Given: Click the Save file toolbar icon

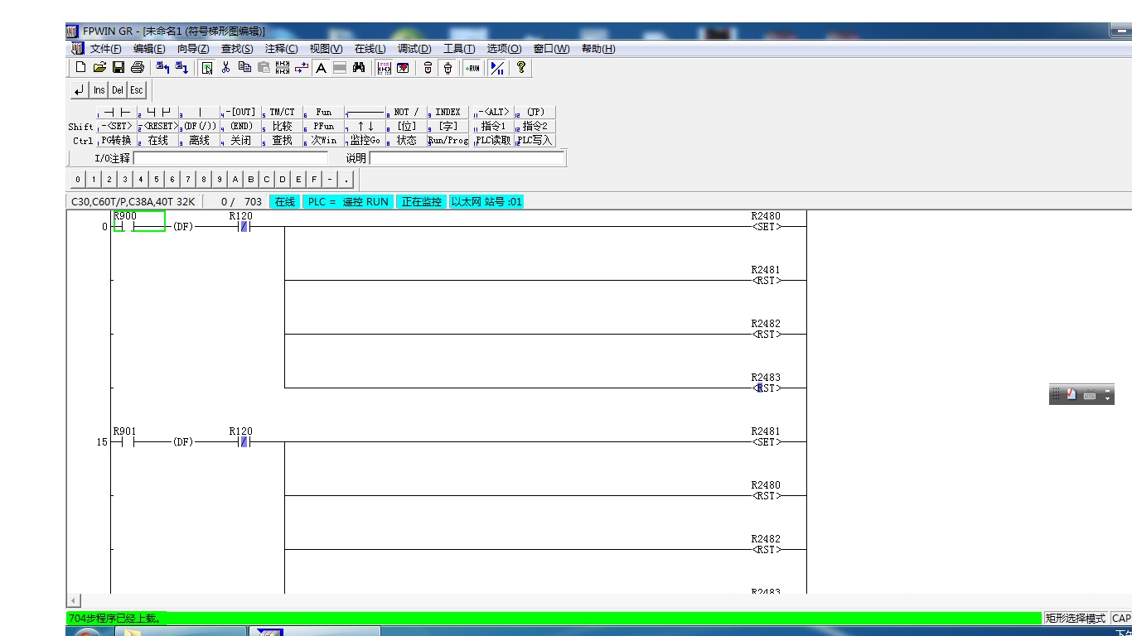Looking at the screenshot, I should click(x=119, y=68).
